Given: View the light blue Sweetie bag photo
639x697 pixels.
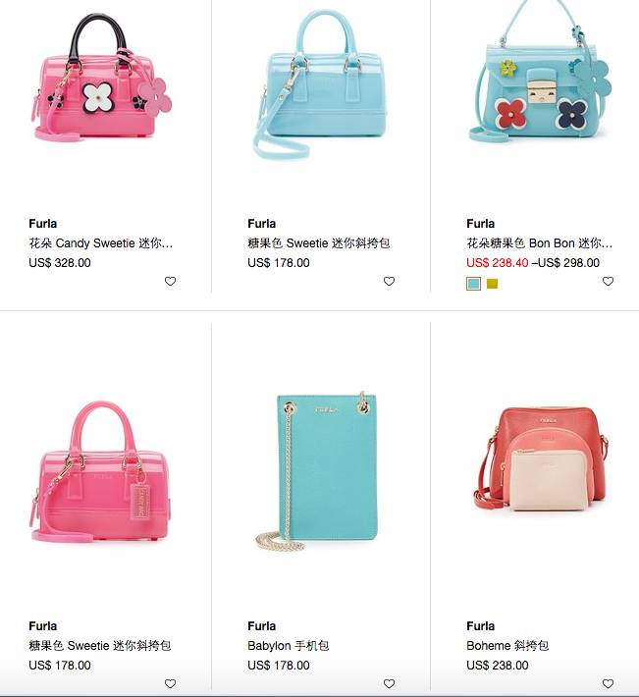Looking at the screenshot, I should [x=320, y=82].
